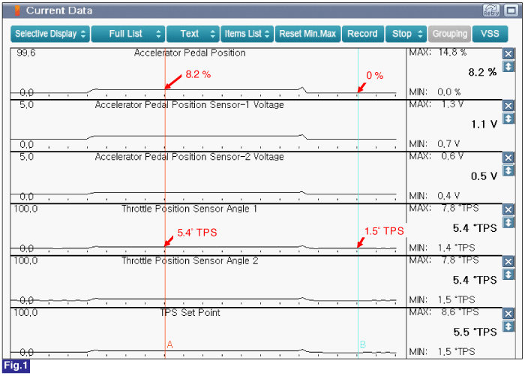Click the current value '8.2 %' reading
The image size is (525, 376).
(482, 72)
